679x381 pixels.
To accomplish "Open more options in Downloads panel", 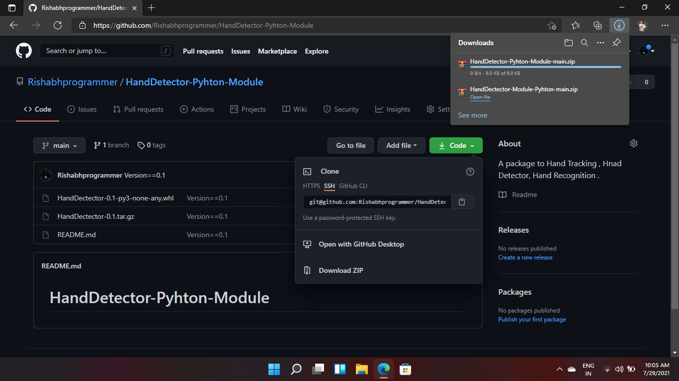I will [x=600, y=43].
